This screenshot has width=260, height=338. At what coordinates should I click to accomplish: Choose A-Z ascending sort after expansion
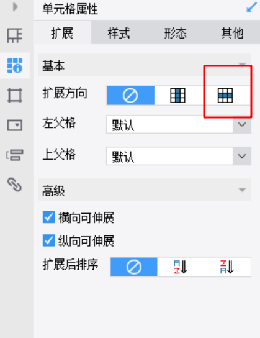point(181,267)
